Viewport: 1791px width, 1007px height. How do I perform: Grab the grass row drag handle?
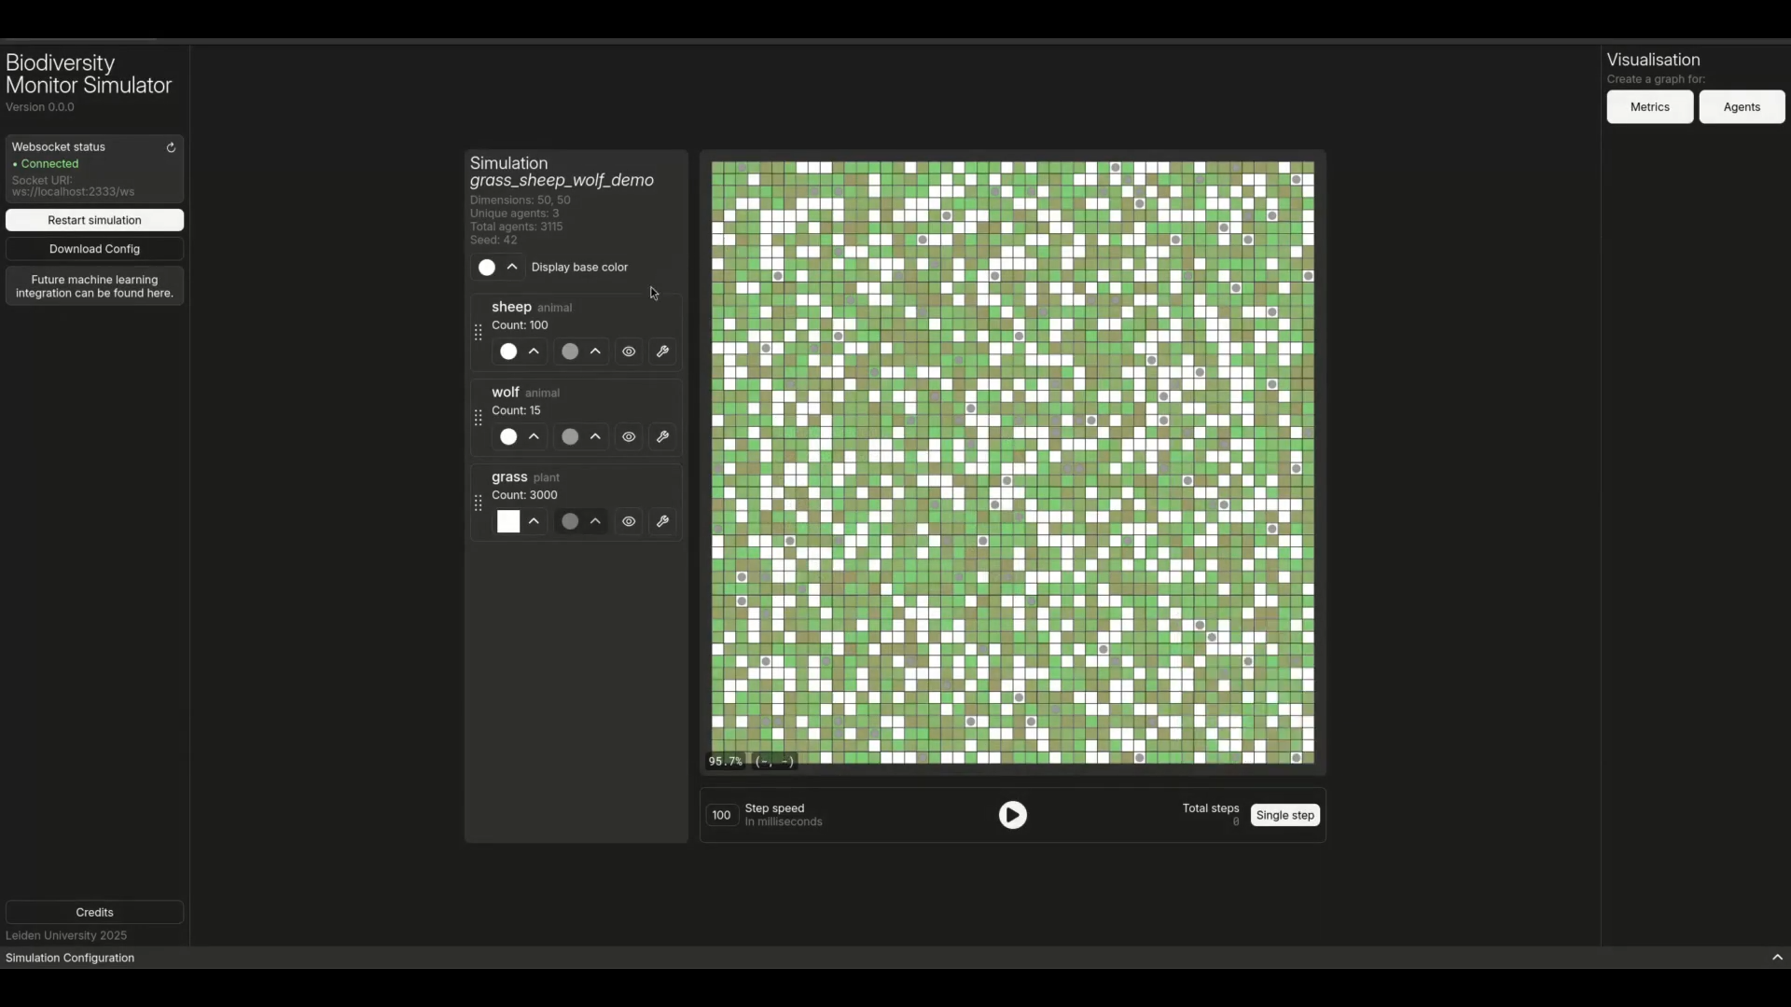point(479,504)
